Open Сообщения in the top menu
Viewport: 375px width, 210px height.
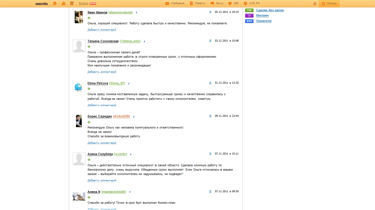pyautogui.click(x=175, y=4)
